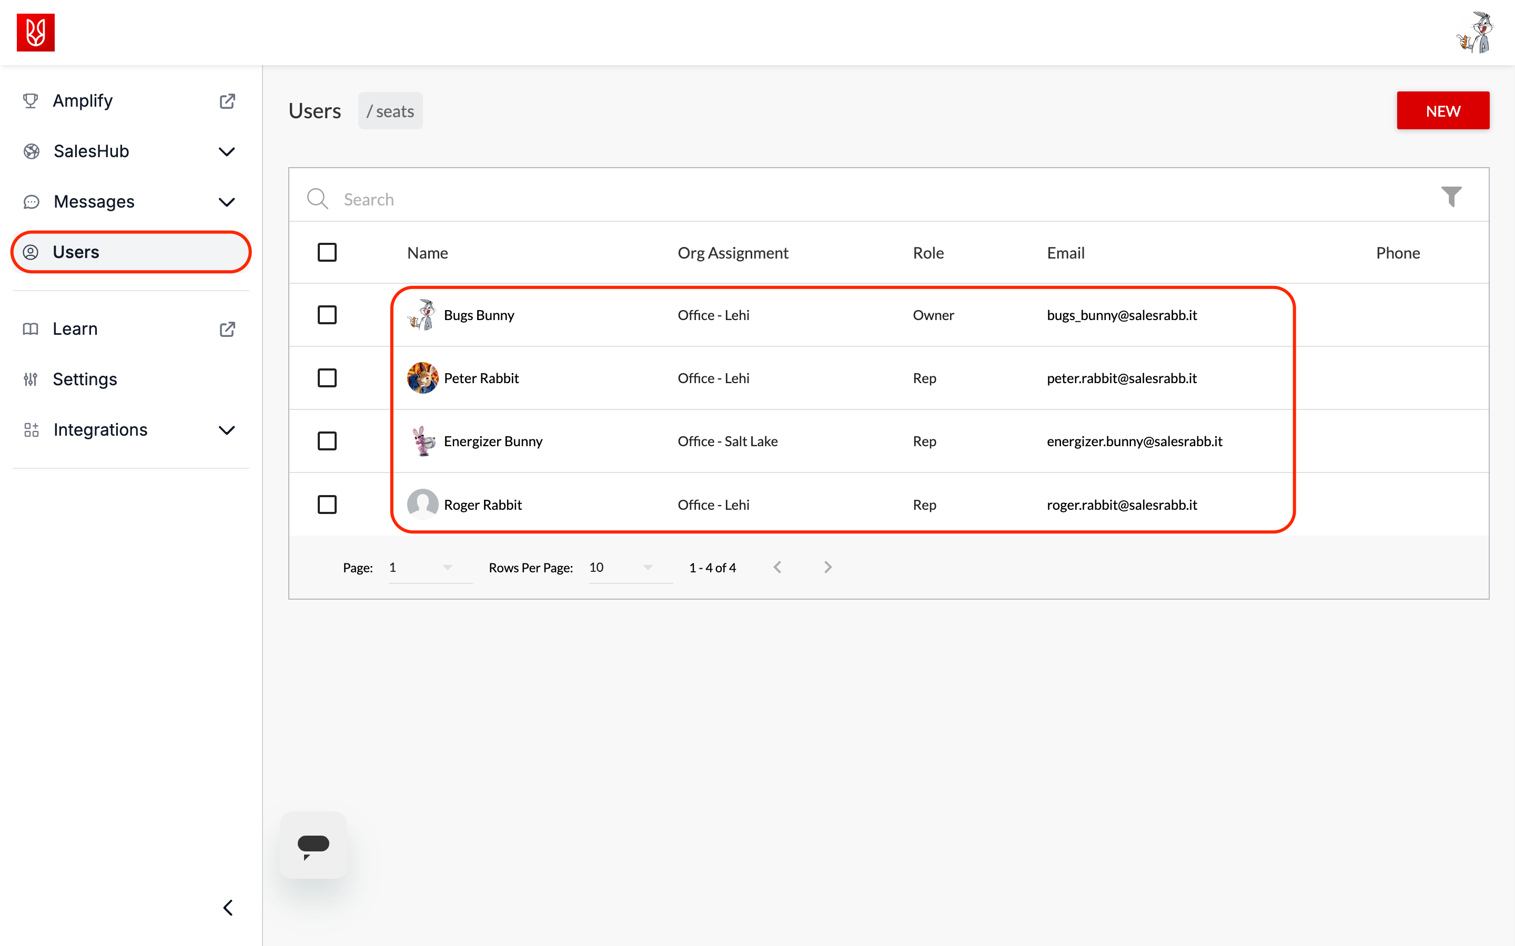Click the SalesRabbit logo icon

[36, 33]
